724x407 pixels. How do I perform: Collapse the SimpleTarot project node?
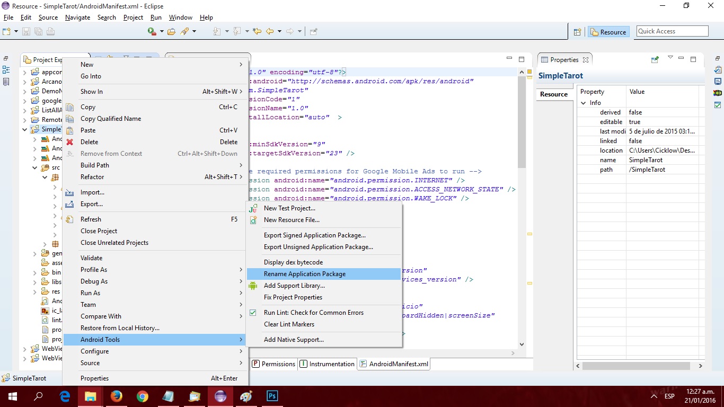pyautogui.click(x=25, y=129)
